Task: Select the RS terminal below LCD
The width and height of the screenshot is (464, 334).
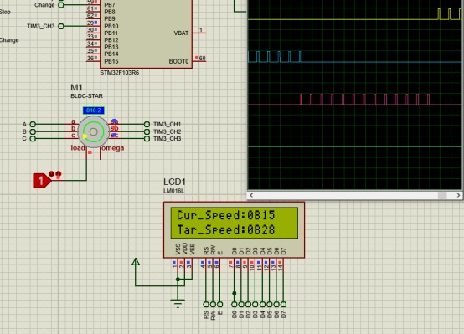Action: [206, 304]
